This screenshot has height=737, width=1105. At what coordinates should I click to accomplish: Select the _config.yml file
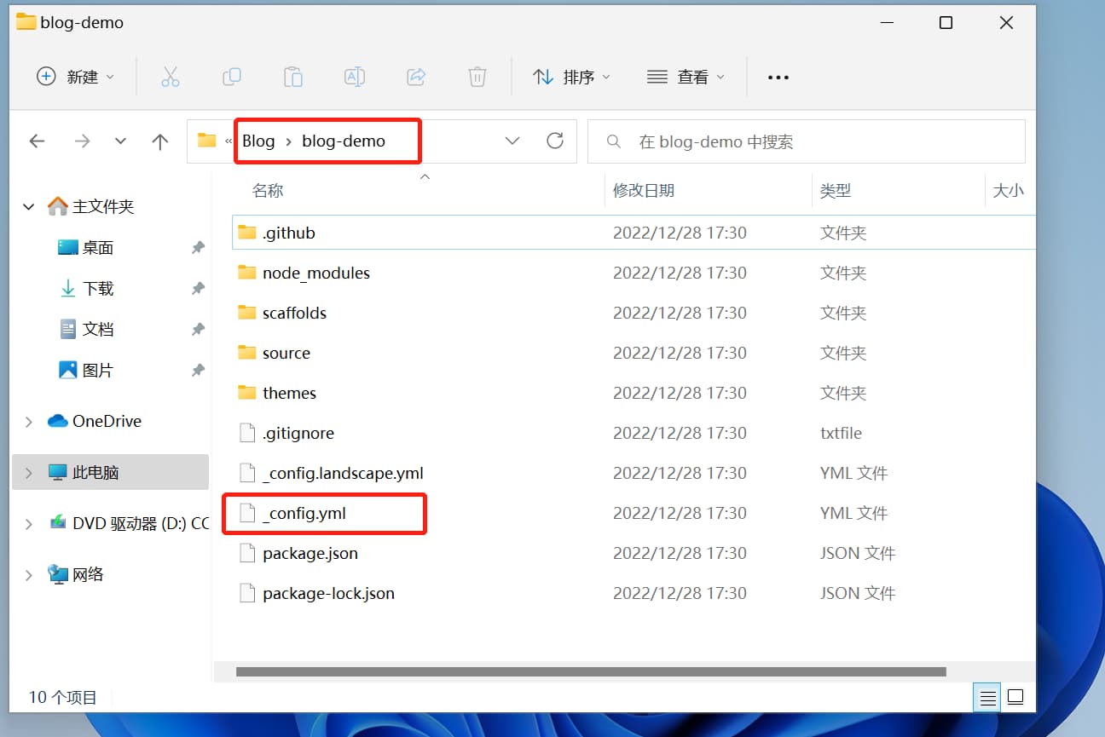tap(304, 513)
